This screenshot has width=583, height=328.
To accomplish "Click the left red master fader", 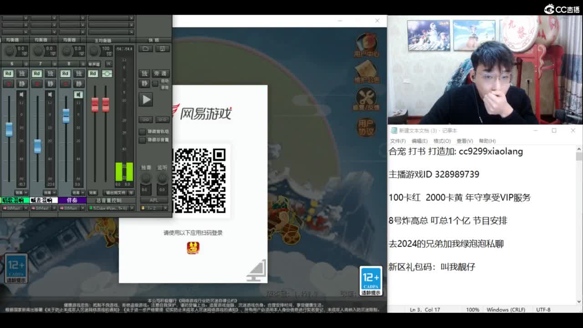I will pos(95,104).
